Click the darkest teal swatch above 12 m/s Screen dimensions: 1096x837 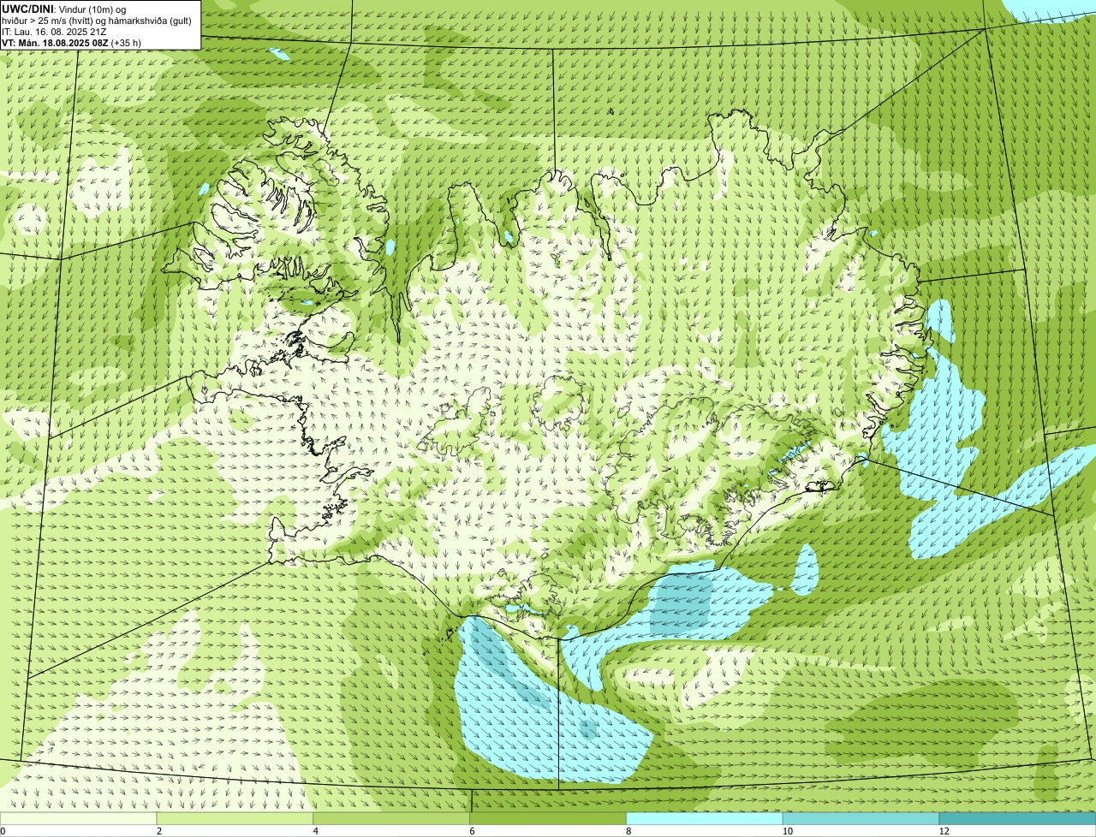1017,819
